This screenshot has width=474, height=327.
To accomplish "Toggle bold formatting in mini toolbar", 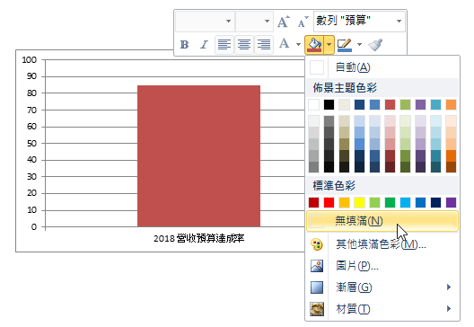I will click(x=184, y=45).
